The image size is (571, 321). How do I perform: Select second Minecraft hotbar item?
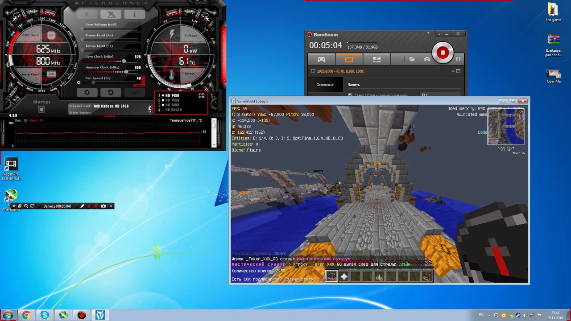coord(343,277)
